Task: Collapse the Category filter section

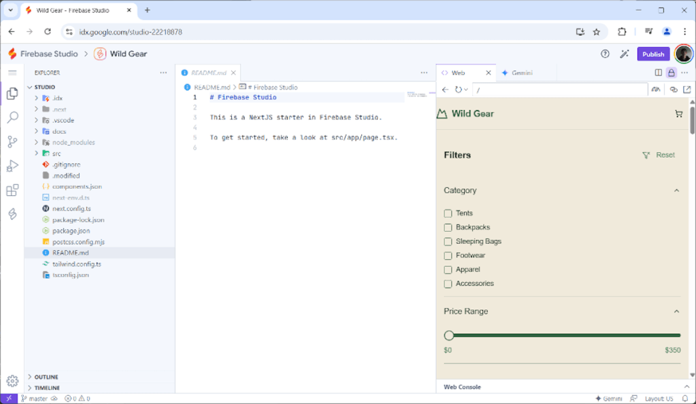Action: coord(676,190)
